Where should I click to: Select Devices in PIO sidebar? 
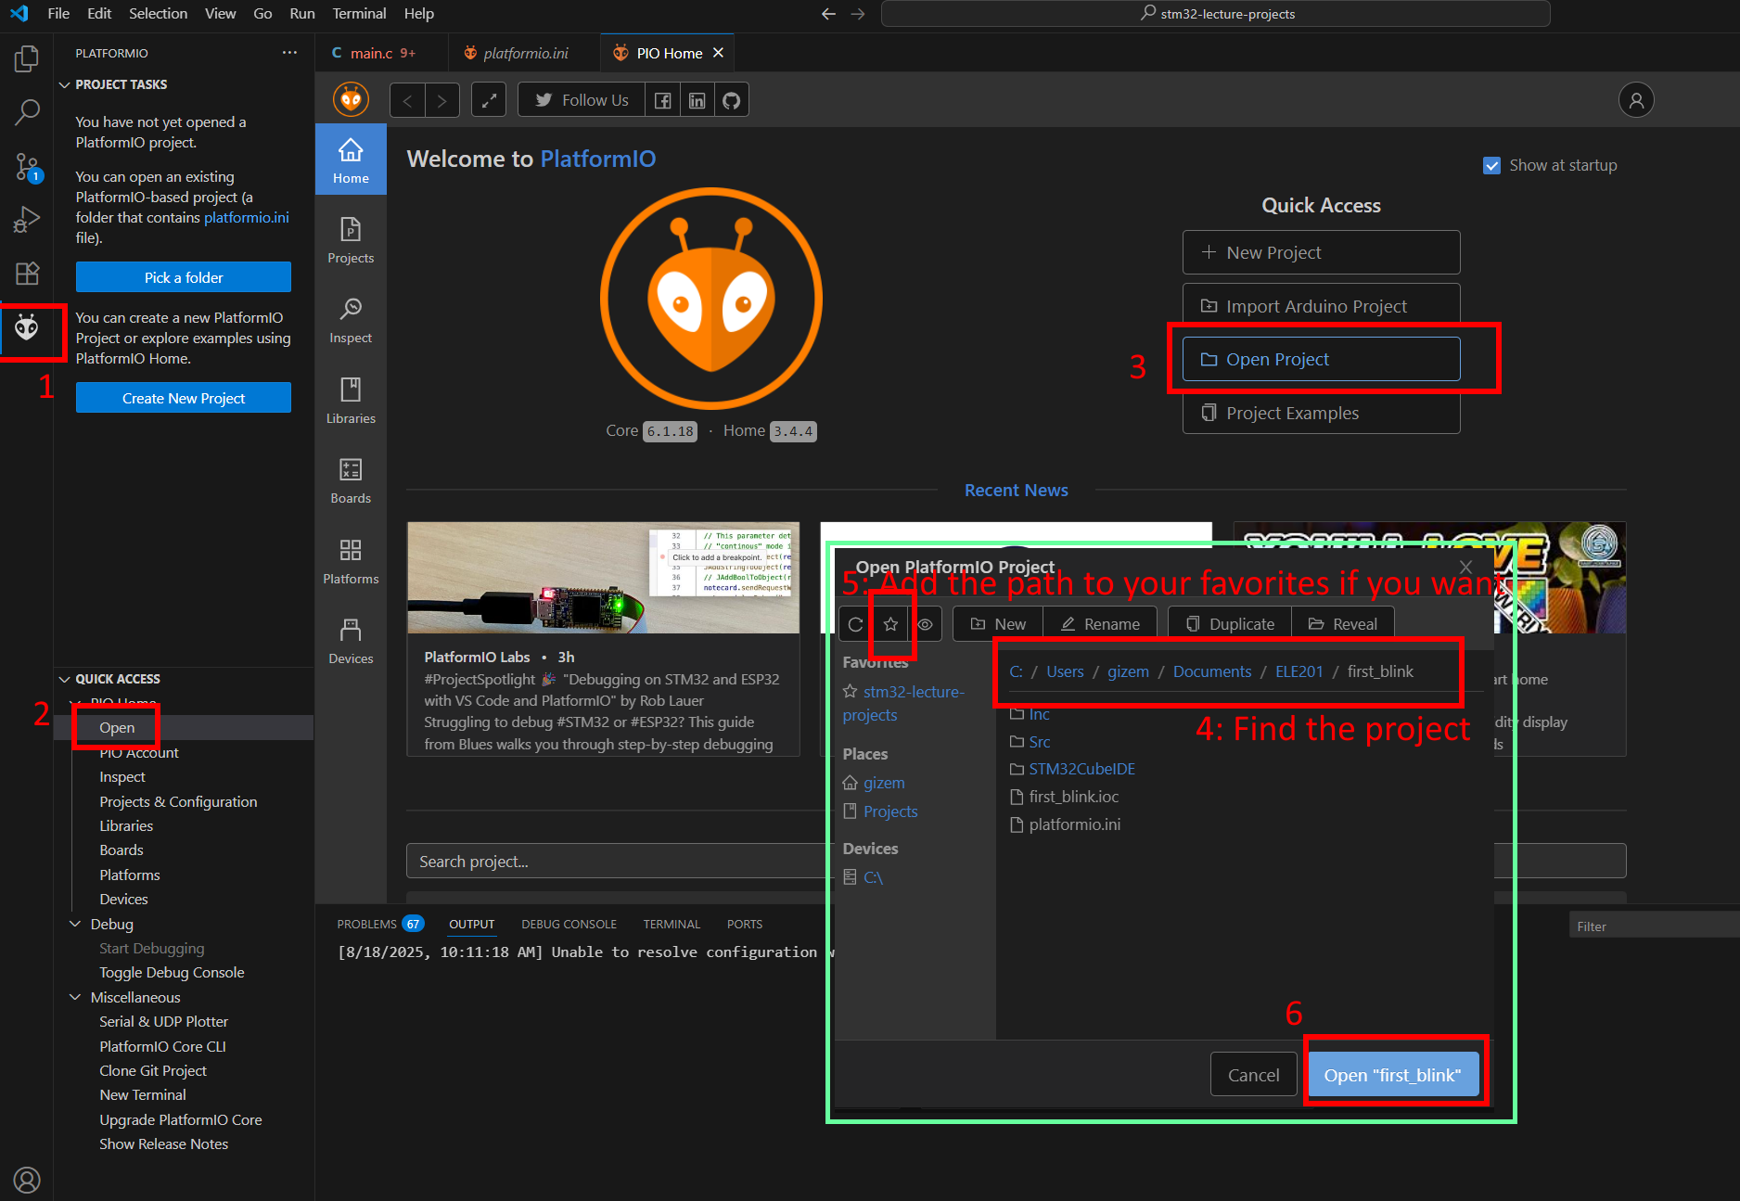click(351, 641)
